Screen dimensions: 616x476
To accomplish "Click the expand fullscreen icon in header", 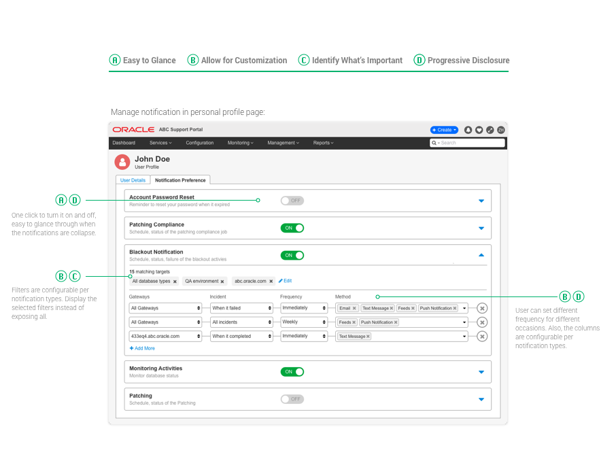I will tap(490, 130).
